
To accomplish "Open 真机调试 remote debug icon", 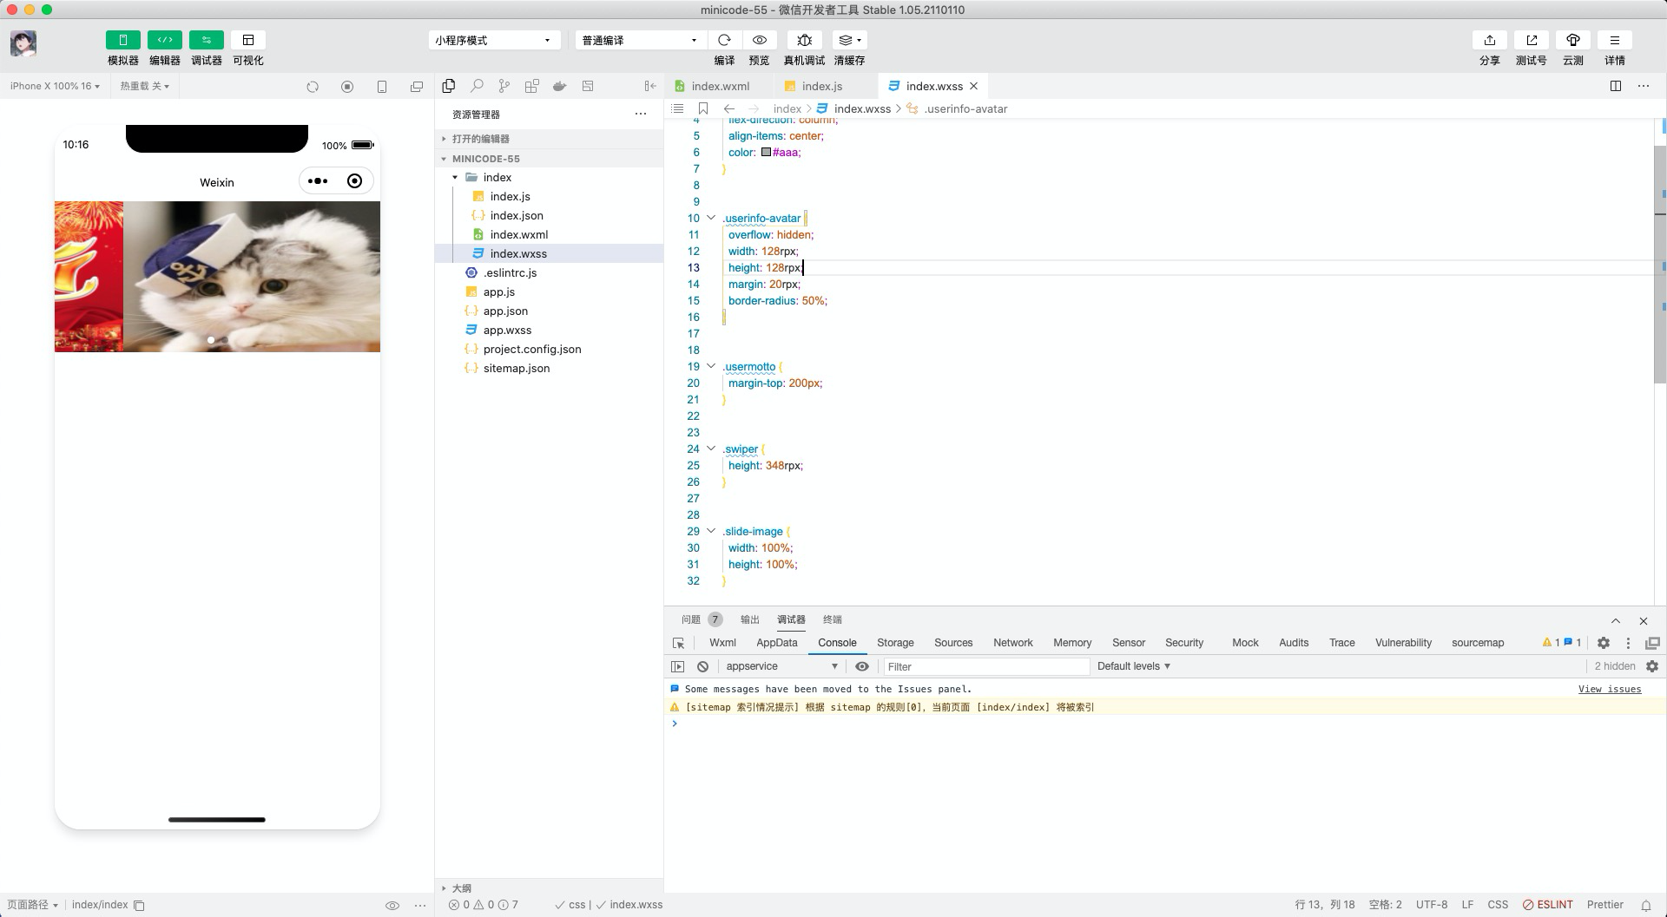I will click(x=804, y=40).
